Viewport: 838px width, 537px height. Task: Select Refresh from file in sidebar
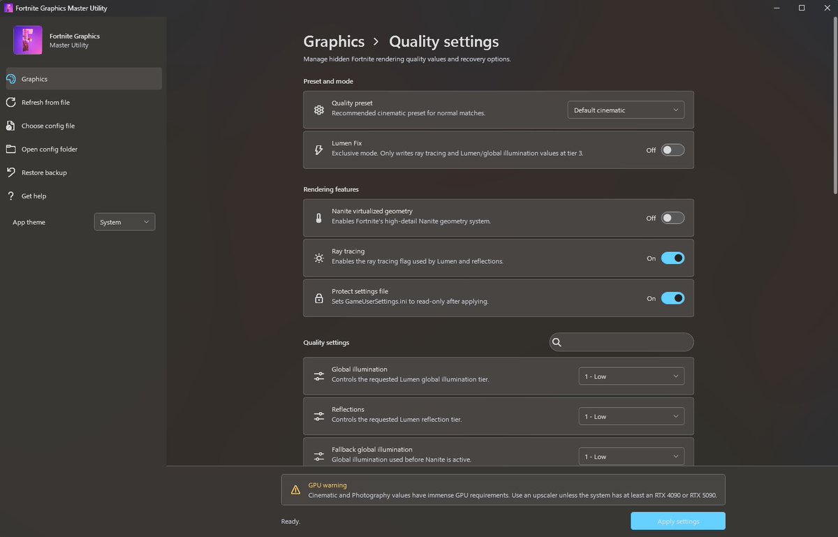[x=84, y=103]
